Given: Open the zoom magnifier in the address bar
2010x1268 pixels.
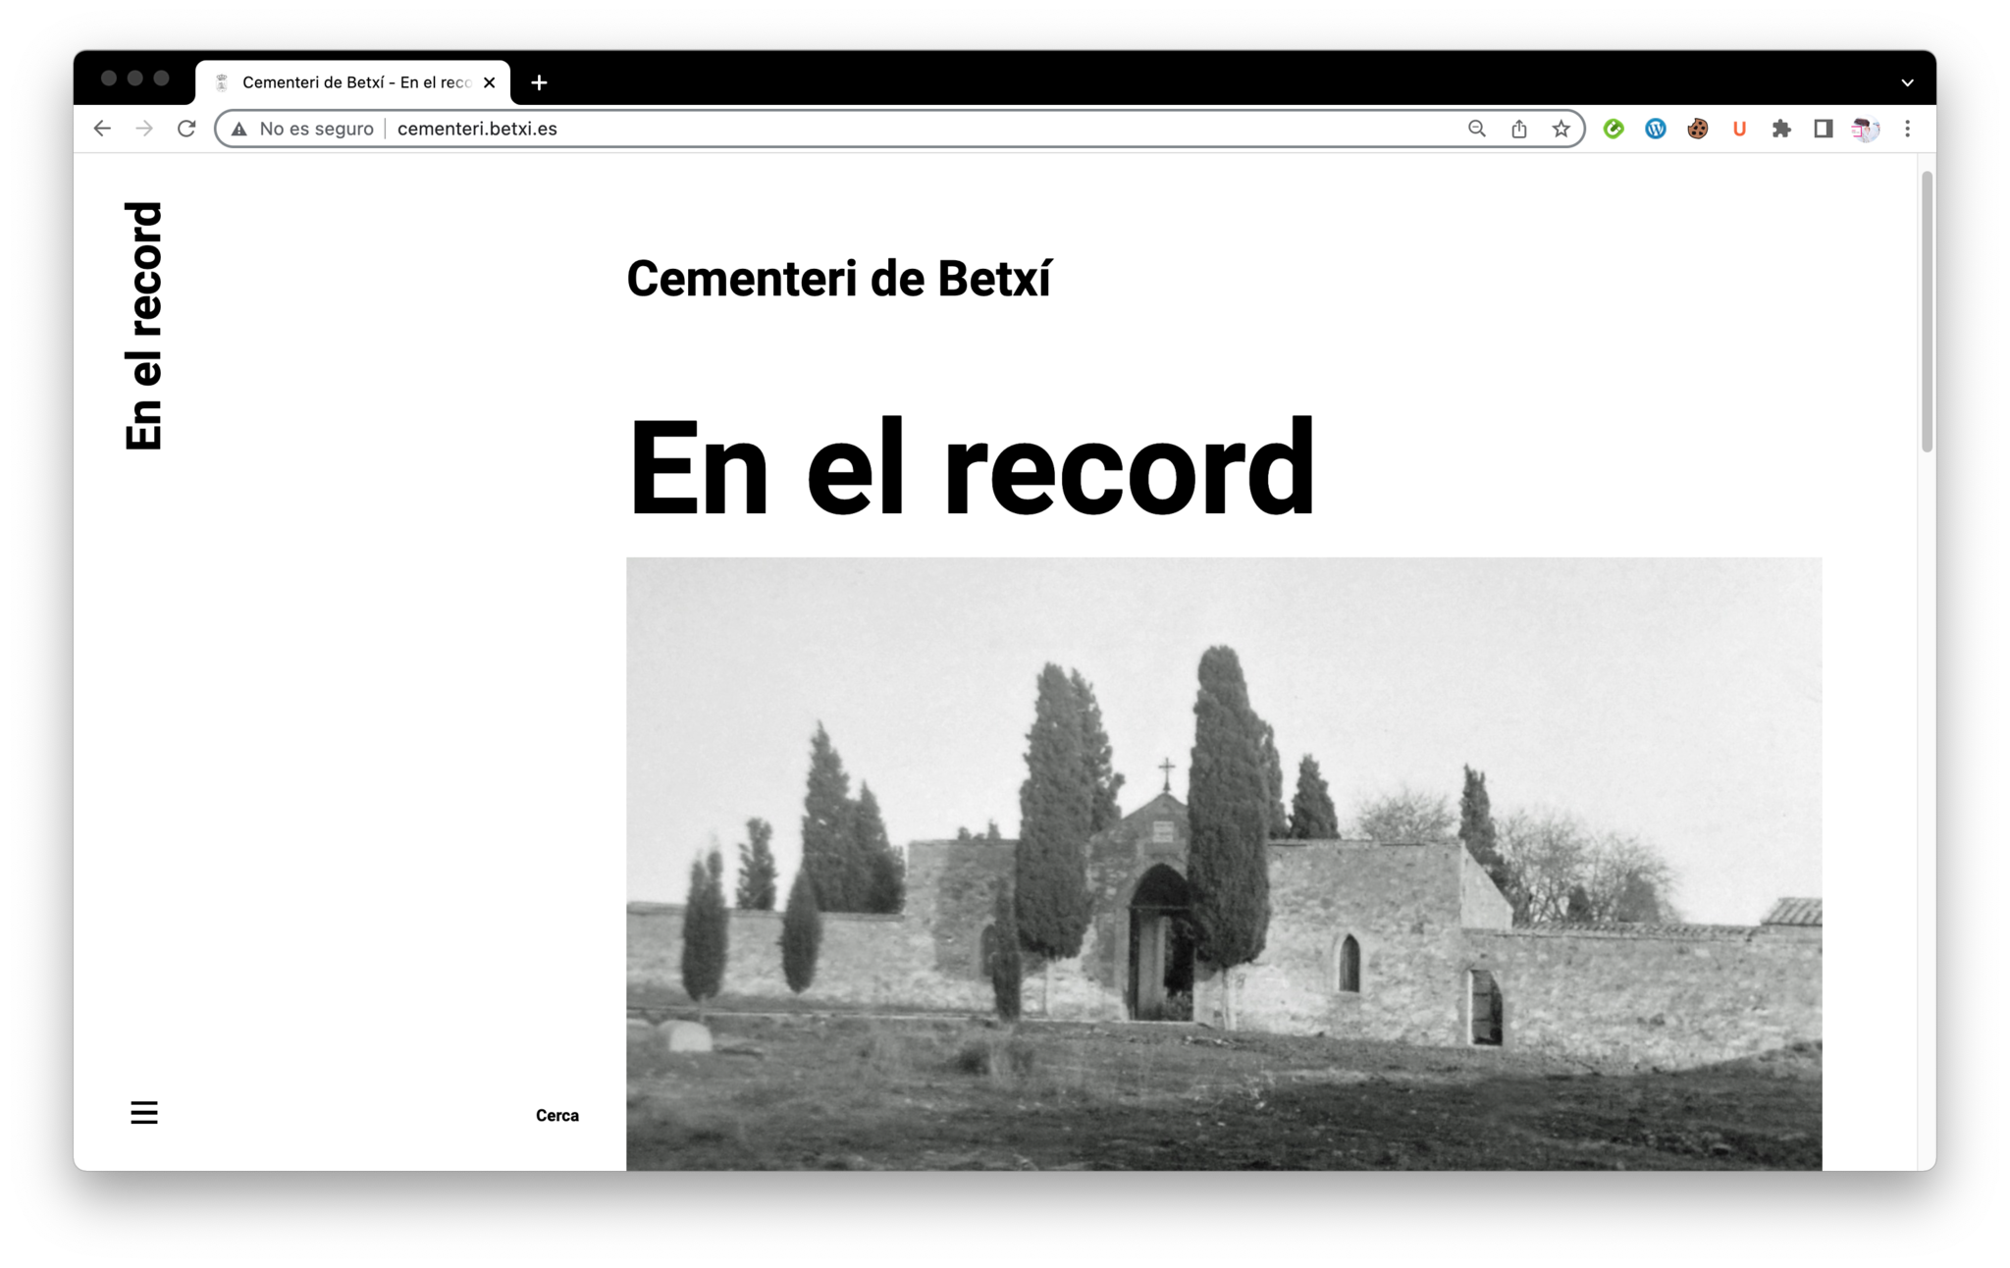Looking at the screenshot, I should (1477, 129).
